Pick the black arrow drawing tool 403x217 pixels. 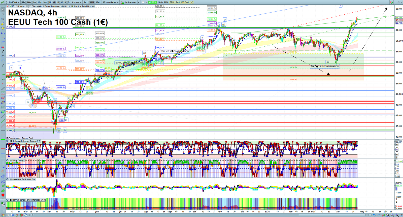pyautogui.click(x=3, y=51)
